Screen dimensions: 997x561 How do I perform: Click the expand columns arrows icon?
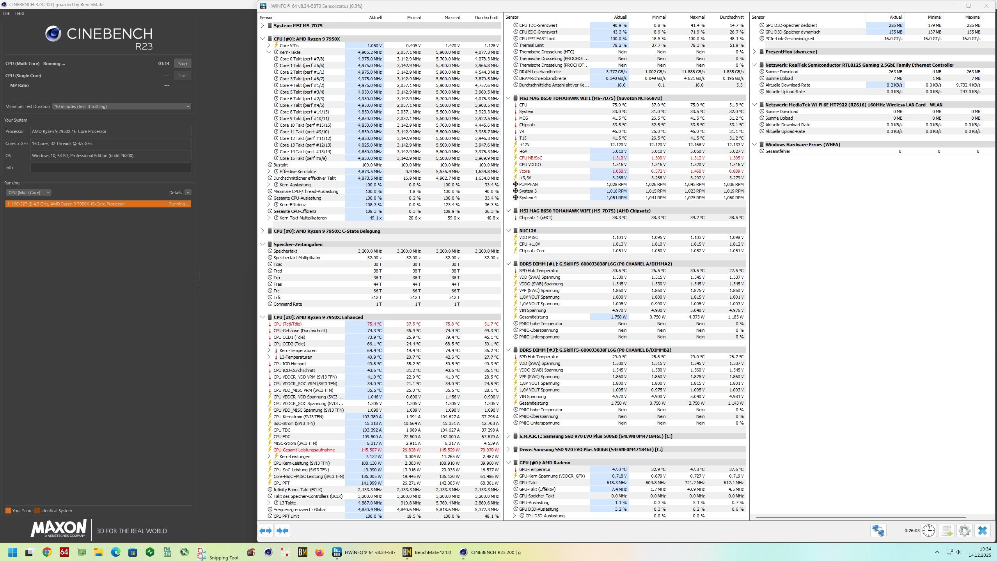266,531
